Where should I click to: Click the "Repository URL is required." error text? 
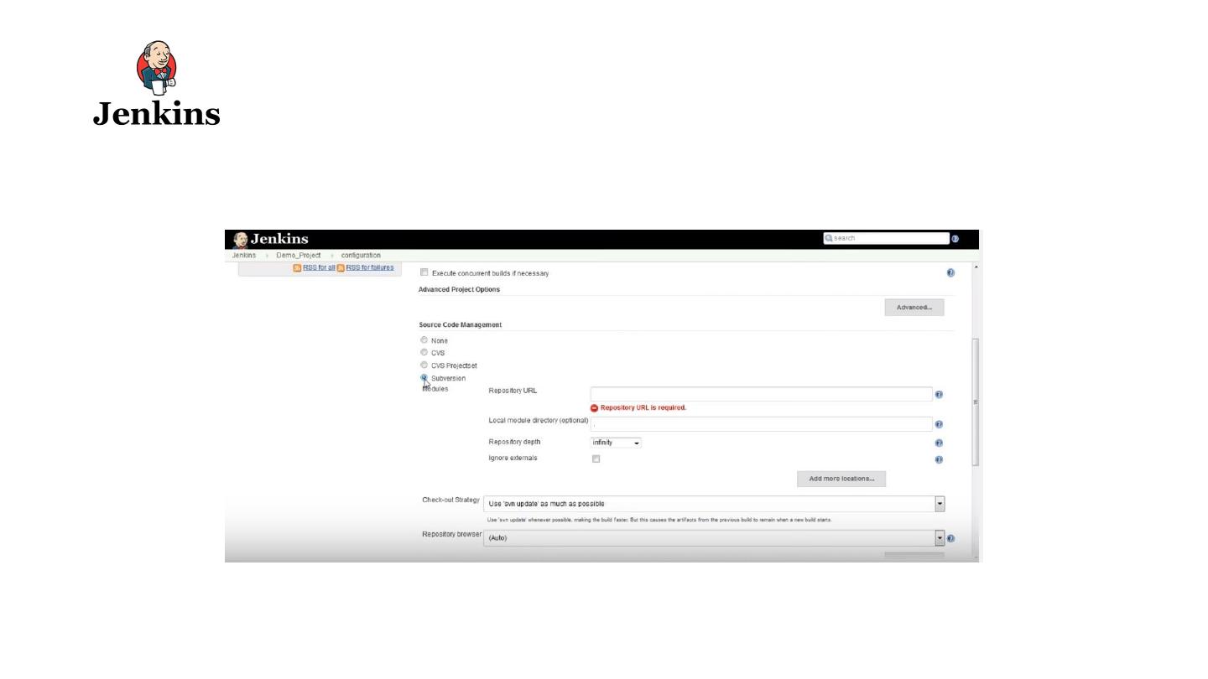pyautogui.click(x=643, y=408)
